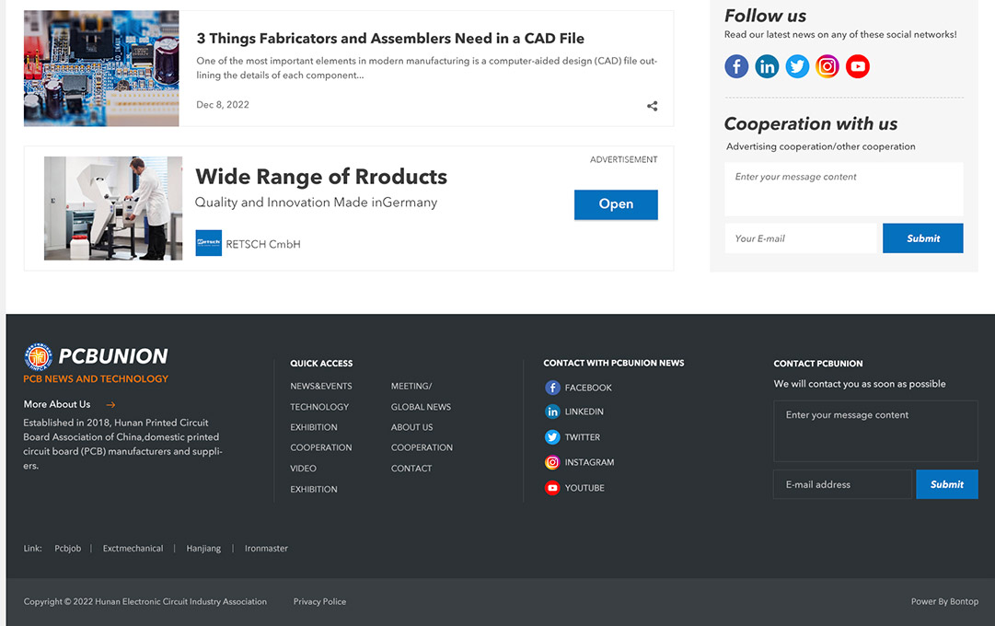
Task: Open Instagram icon in Follow us section
Action: click(827, 66)
